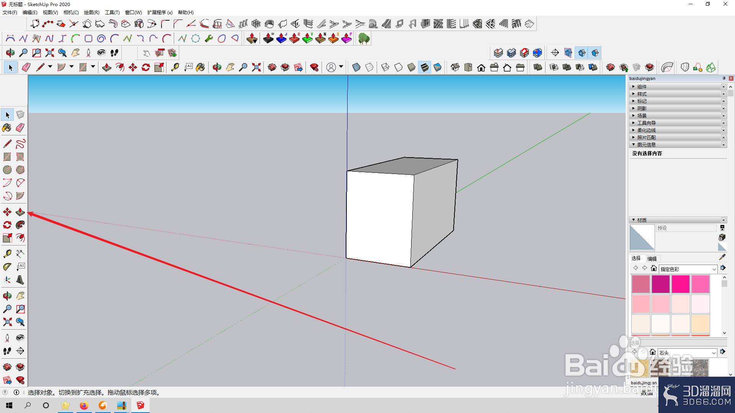
Task: Switch to Front view house icon
Action: click(x=481, y=68)
